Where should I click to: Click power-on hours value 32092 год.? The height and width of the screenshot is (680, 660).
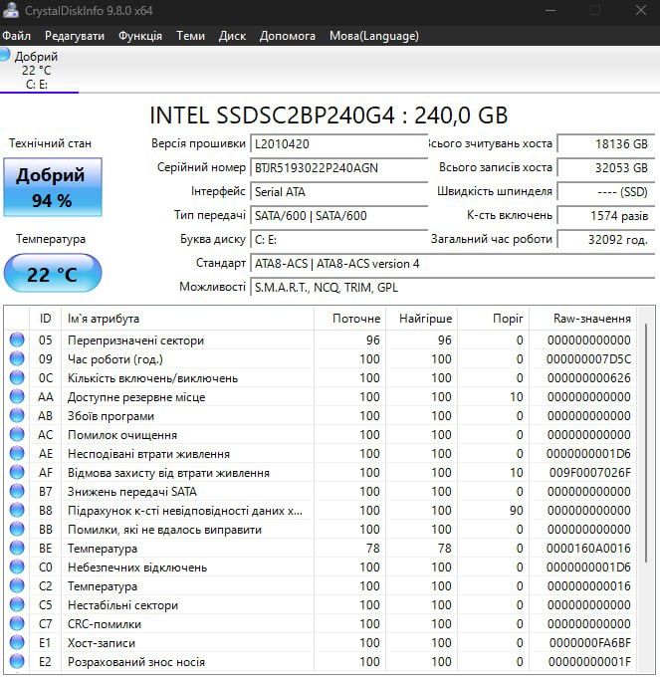click(606, 239)
